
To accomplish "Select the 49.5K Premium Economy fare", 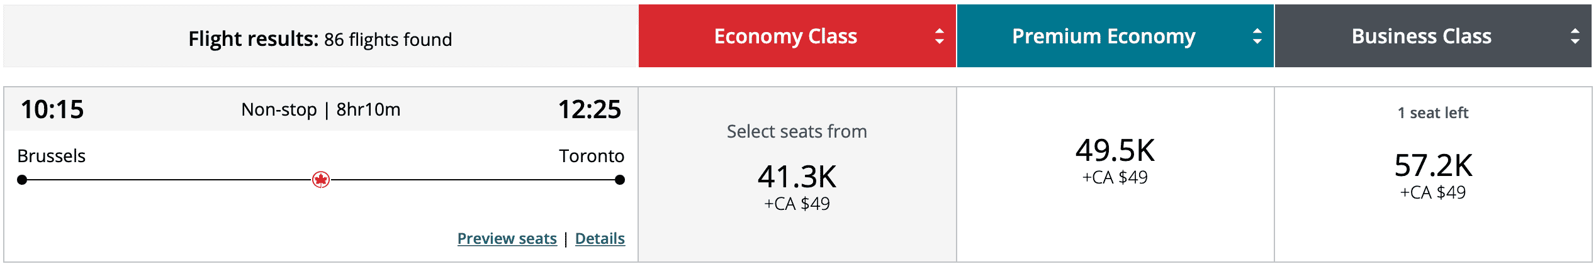I will (1115, 151).
